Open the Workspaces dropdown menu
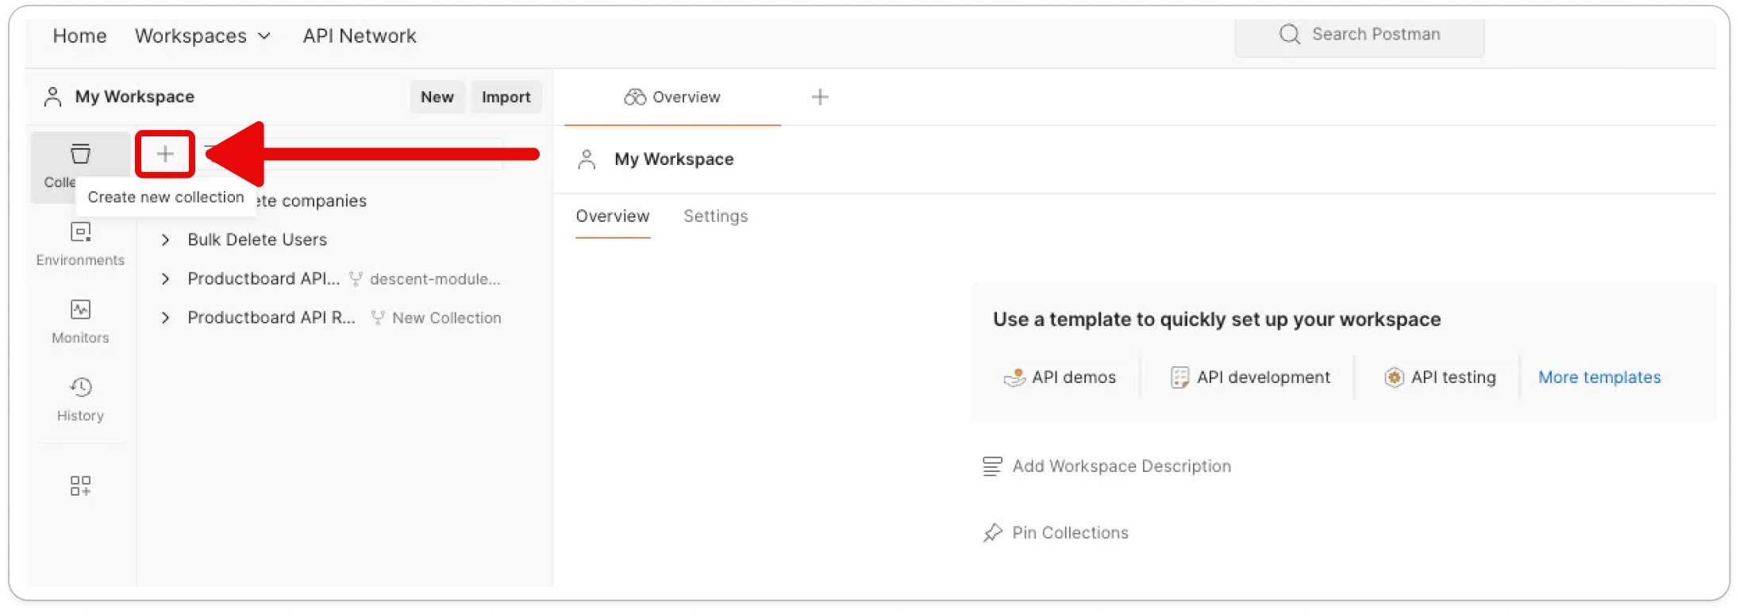 [202, 36]
